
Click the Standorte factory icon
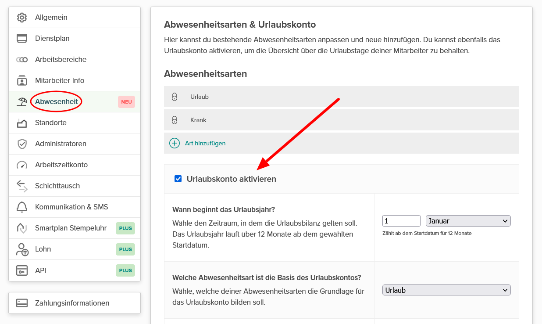(x=22, y=123)
